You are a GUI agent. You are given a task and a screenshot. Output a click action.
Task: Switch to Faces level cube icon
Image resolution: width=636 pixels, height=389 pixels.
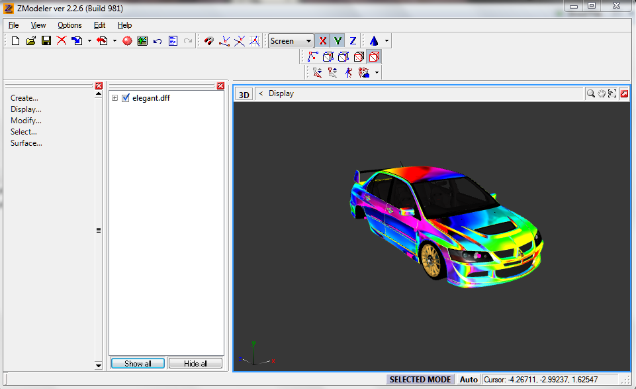343,56
